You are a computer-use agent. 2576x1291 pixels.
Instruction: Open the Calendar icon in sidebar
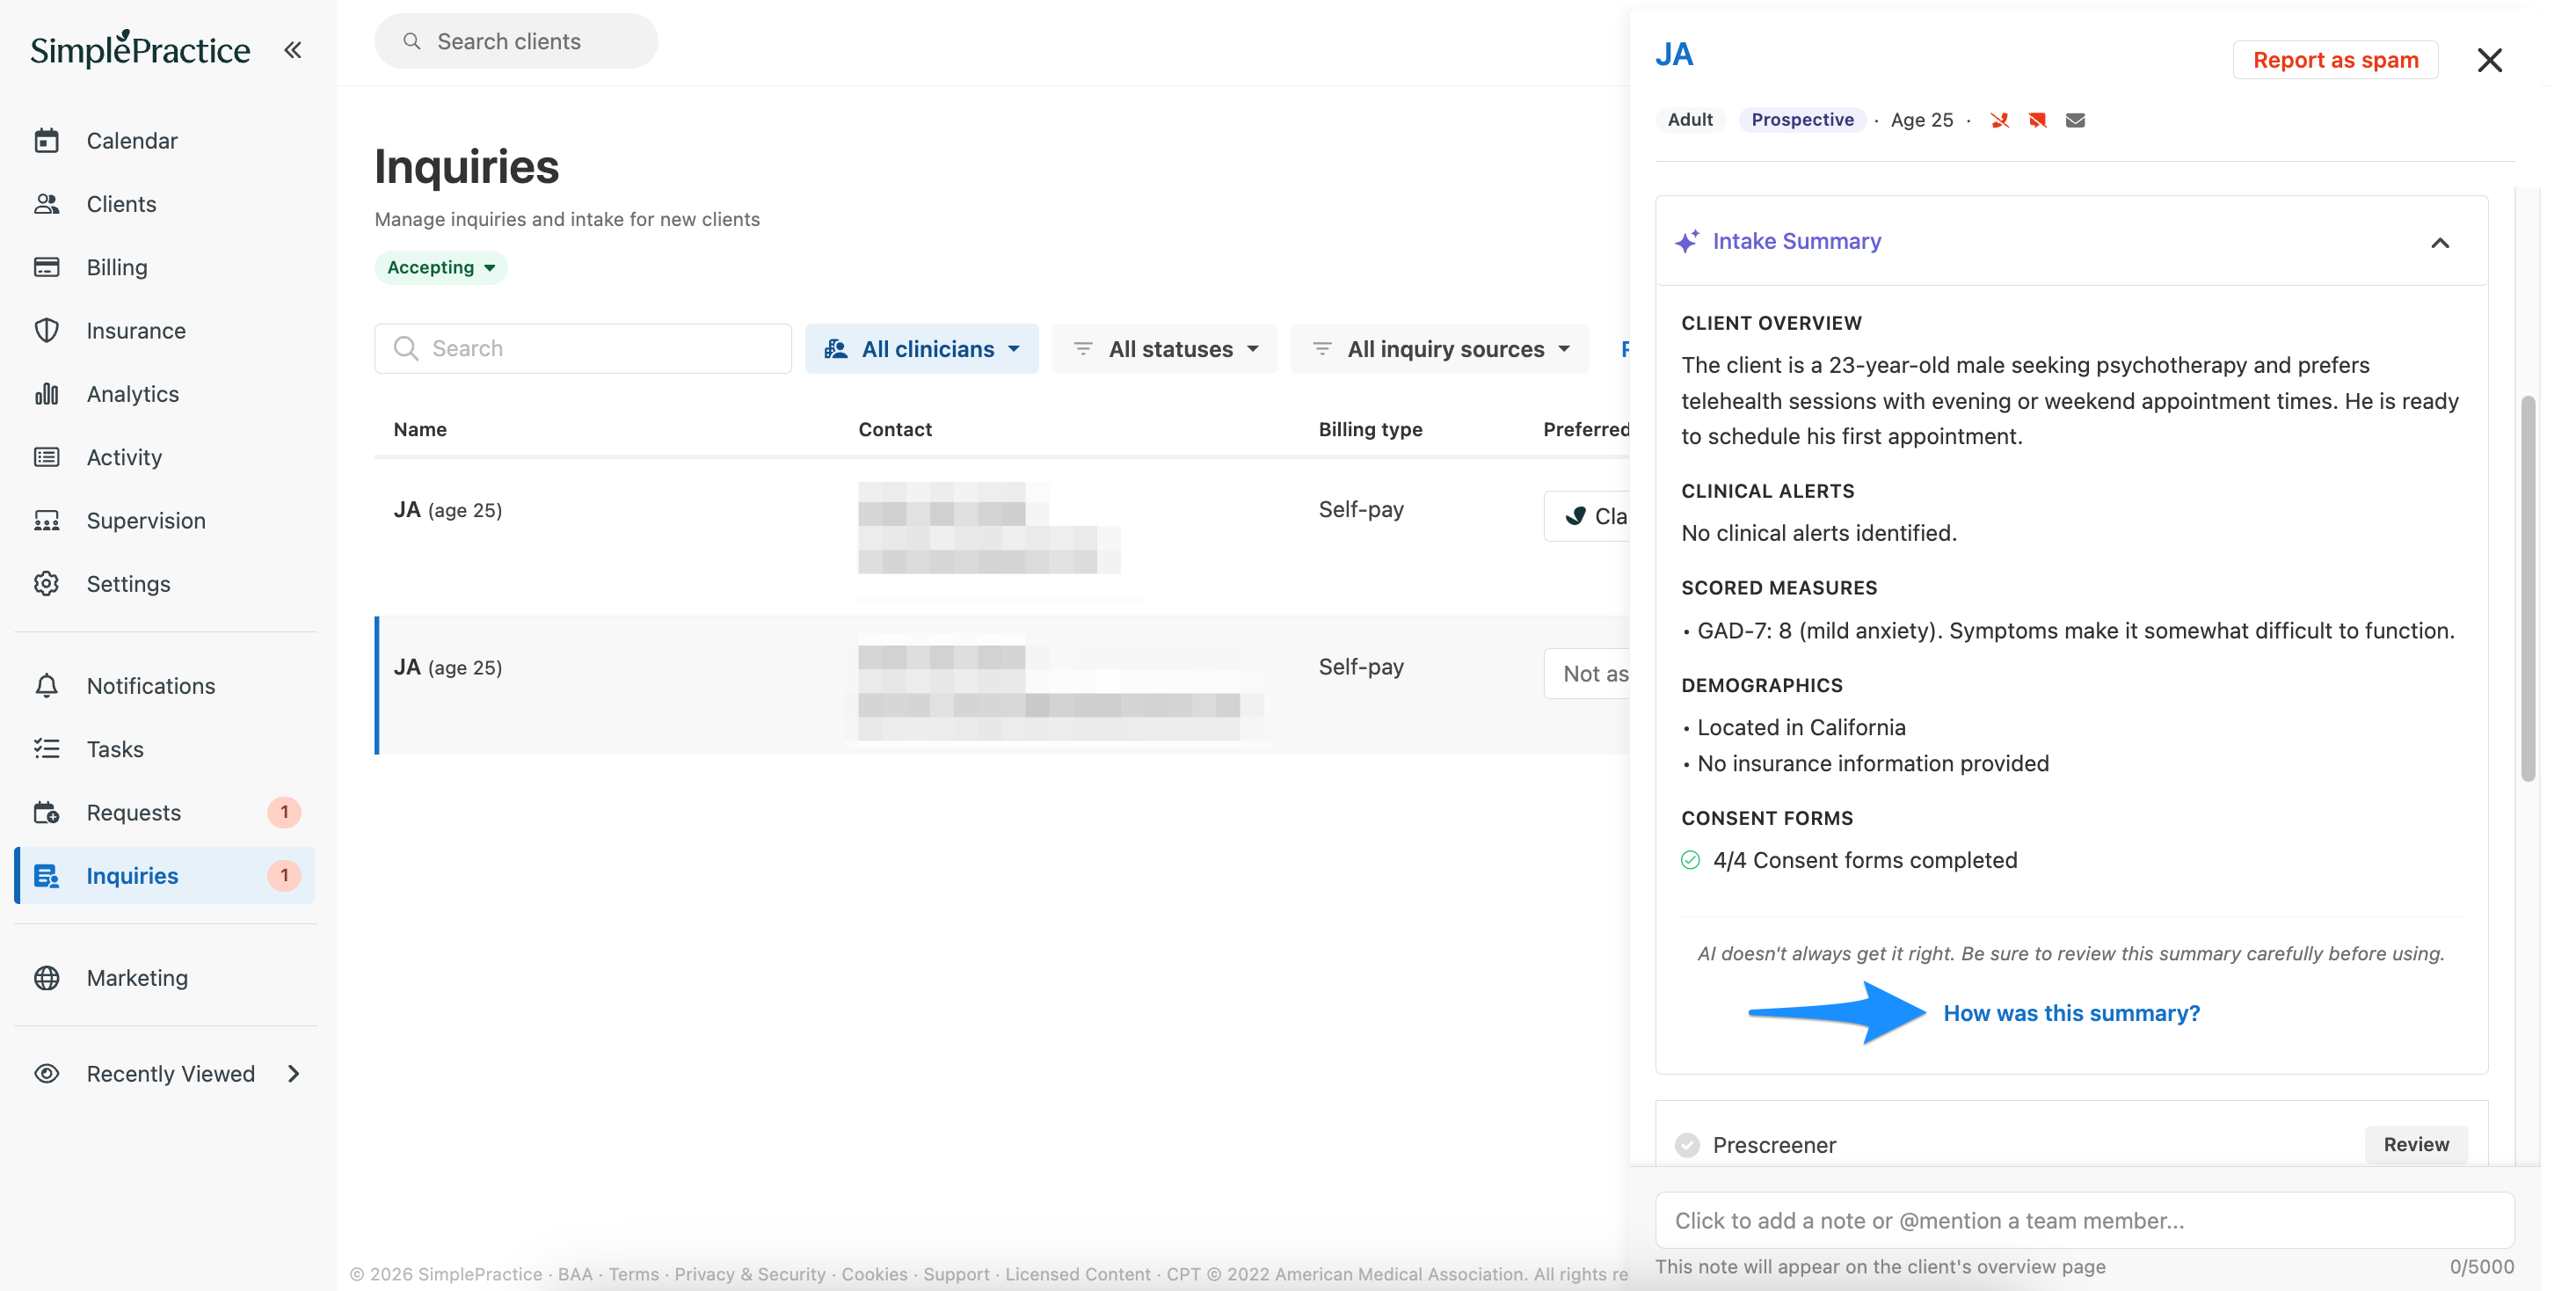tap(46, 141)
